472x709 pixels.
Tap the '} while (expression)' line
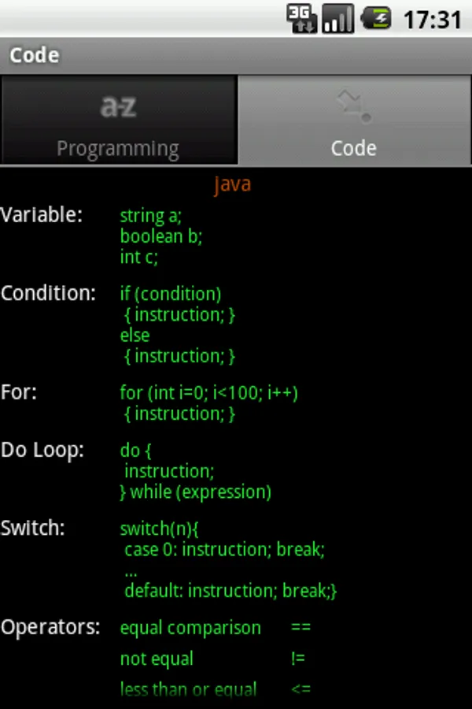196,492
